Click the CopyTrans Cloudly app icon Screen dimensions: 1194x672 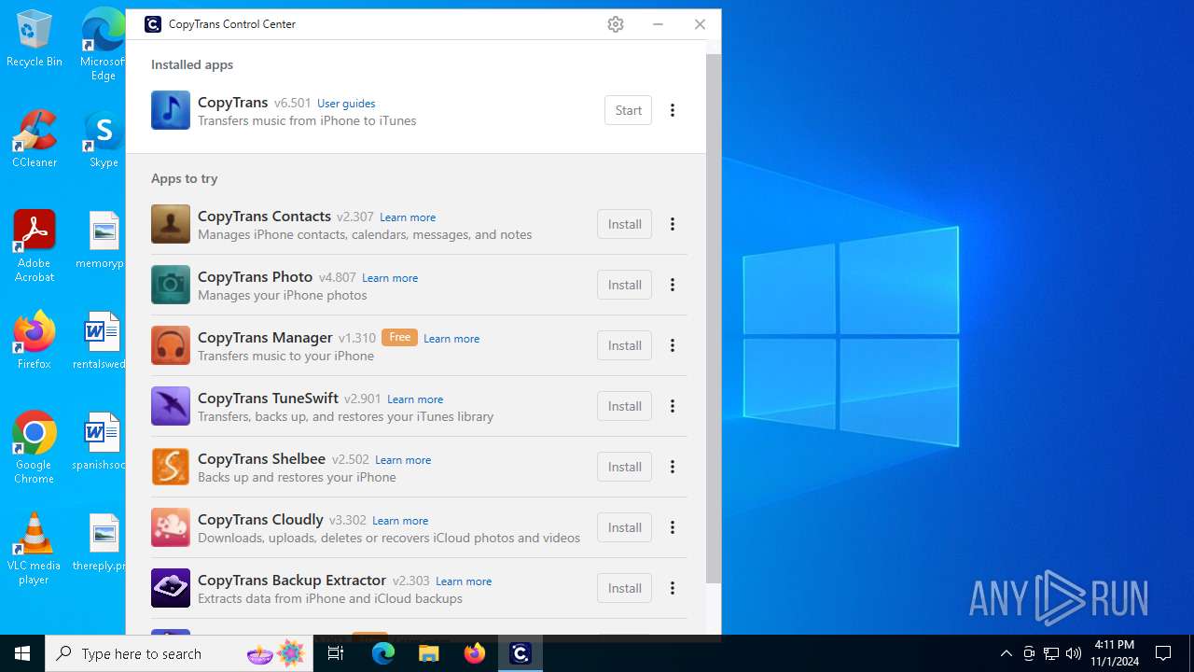[x=171, y=527]
